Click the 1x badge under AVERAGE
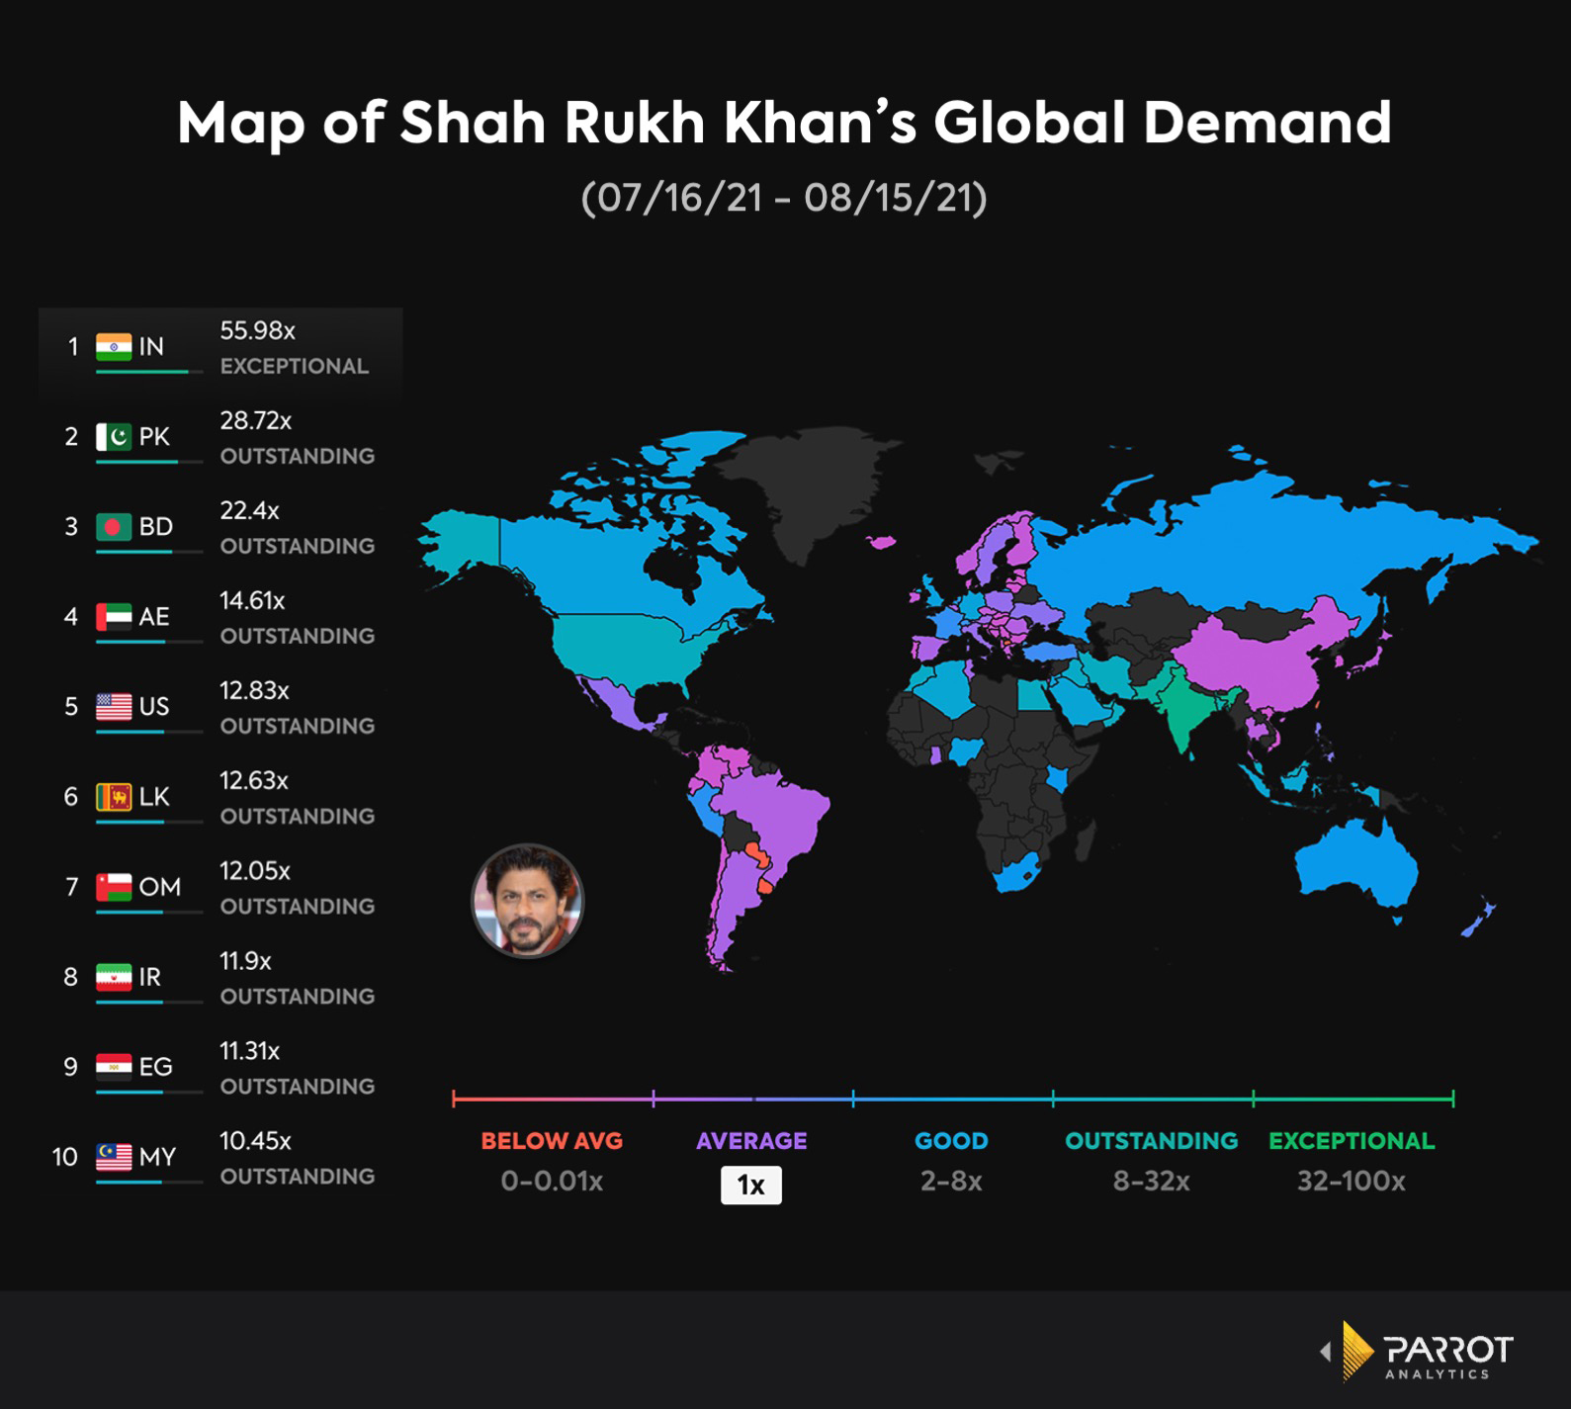This screenshot has width=1571, height=1409. pos(751,1185)
